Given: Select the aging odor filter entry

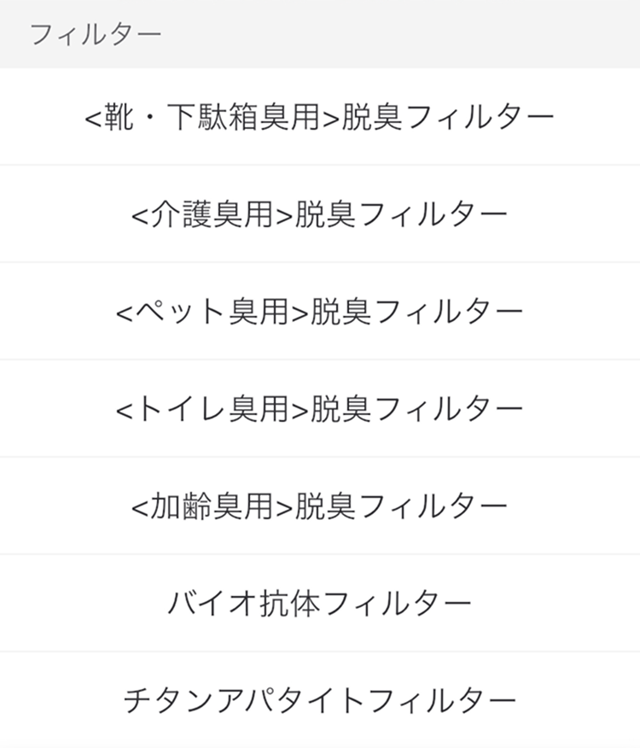Looking at the screenshot, I should pyautogui.click(x=320, y=506).
